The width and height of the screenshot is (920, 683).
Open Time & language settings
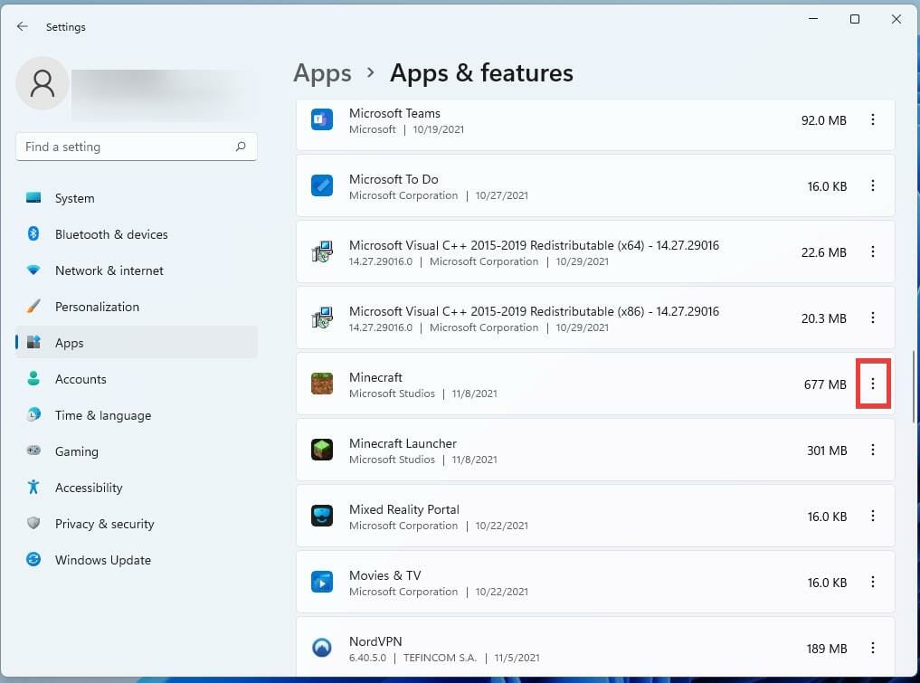coord(136,415)
